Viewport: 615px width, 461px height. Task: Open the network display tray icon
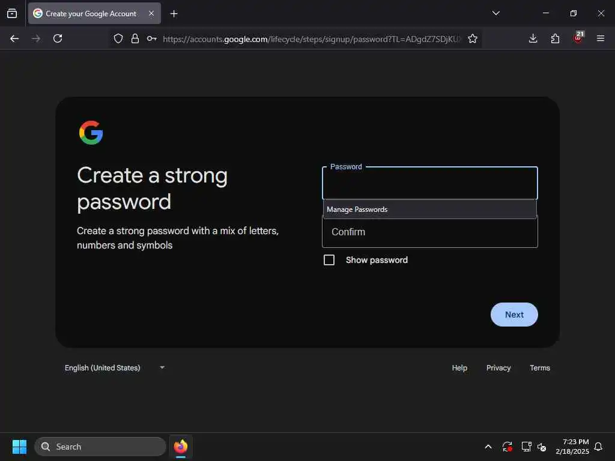point(526,447)
